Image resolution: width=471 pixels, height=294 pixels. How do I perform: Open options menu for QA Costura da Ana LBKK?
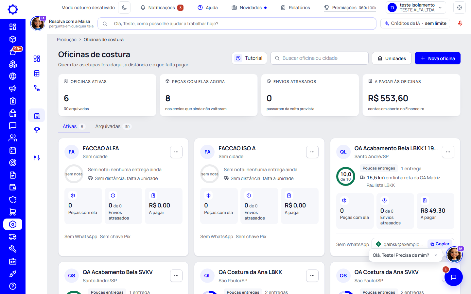pyautogui.click(x=312, y=276)
